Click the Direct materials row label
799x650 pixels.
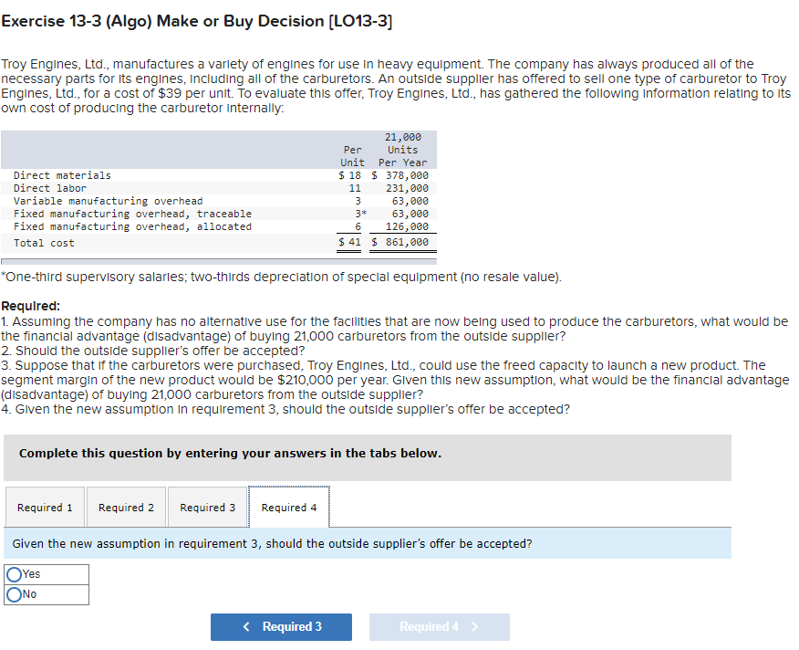[x=62, y=175]
